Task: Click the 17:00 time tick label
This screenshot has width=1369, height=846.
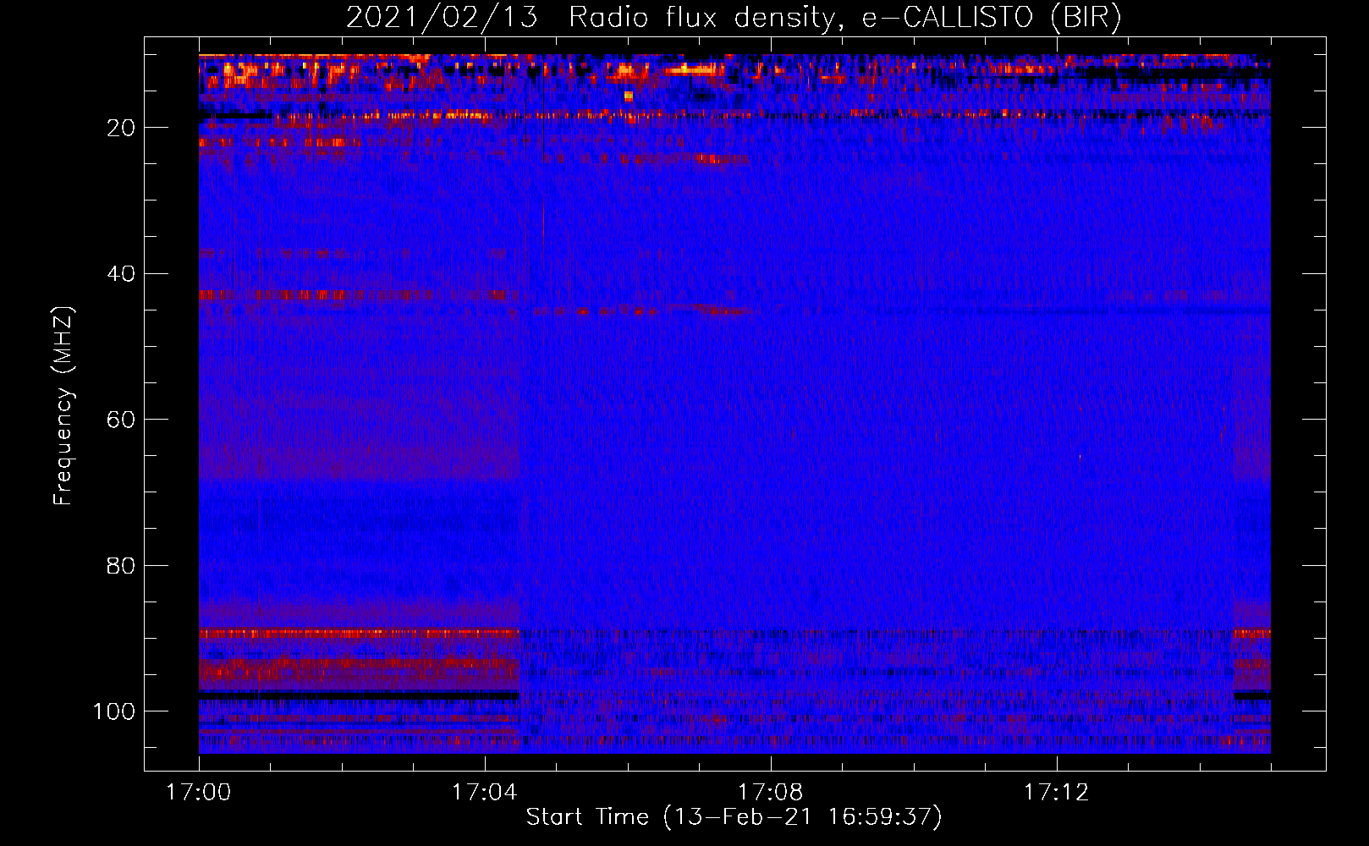Action: pyautogui.click(x=199, y=793)
